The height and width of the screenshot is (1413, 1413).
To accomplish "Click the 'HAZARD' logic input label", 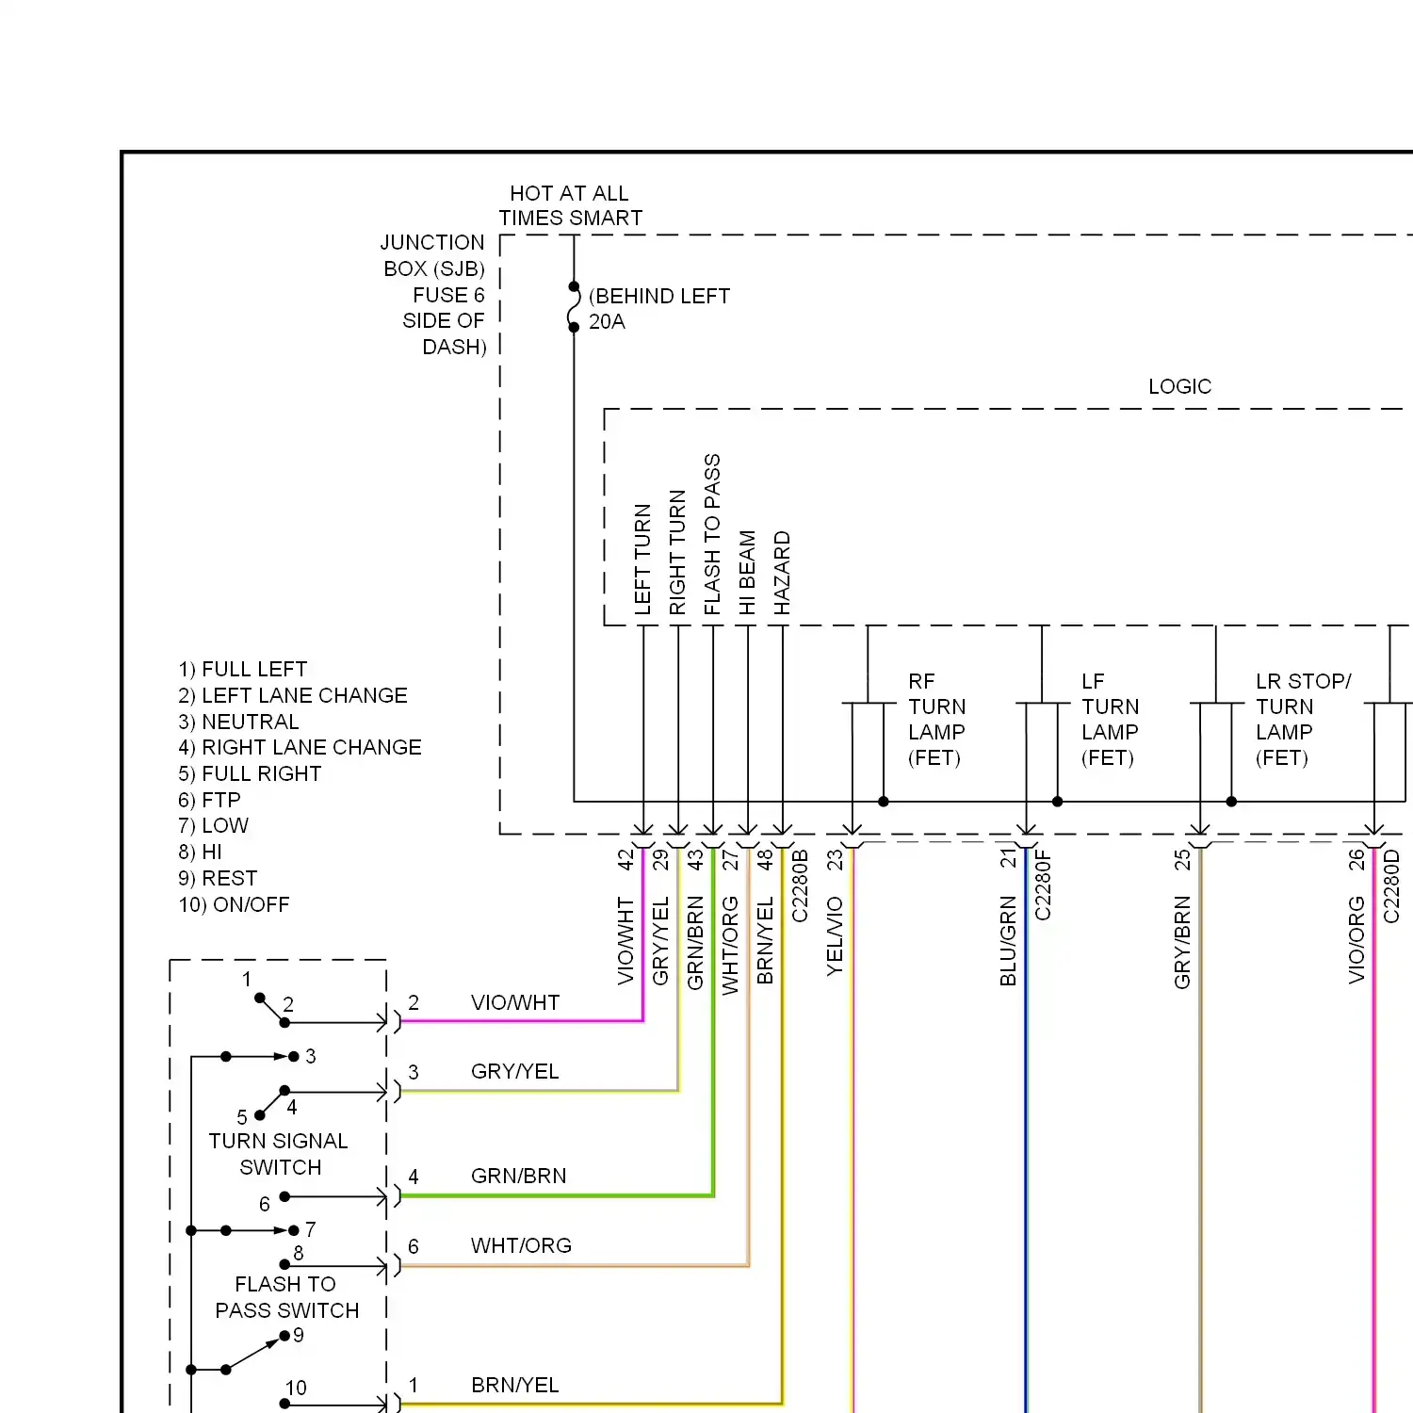I will click(782, 573).
